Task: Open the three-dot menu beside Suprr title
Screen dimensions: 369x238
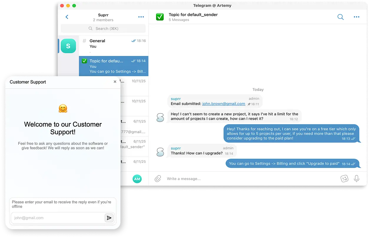Action: [141, 17]
